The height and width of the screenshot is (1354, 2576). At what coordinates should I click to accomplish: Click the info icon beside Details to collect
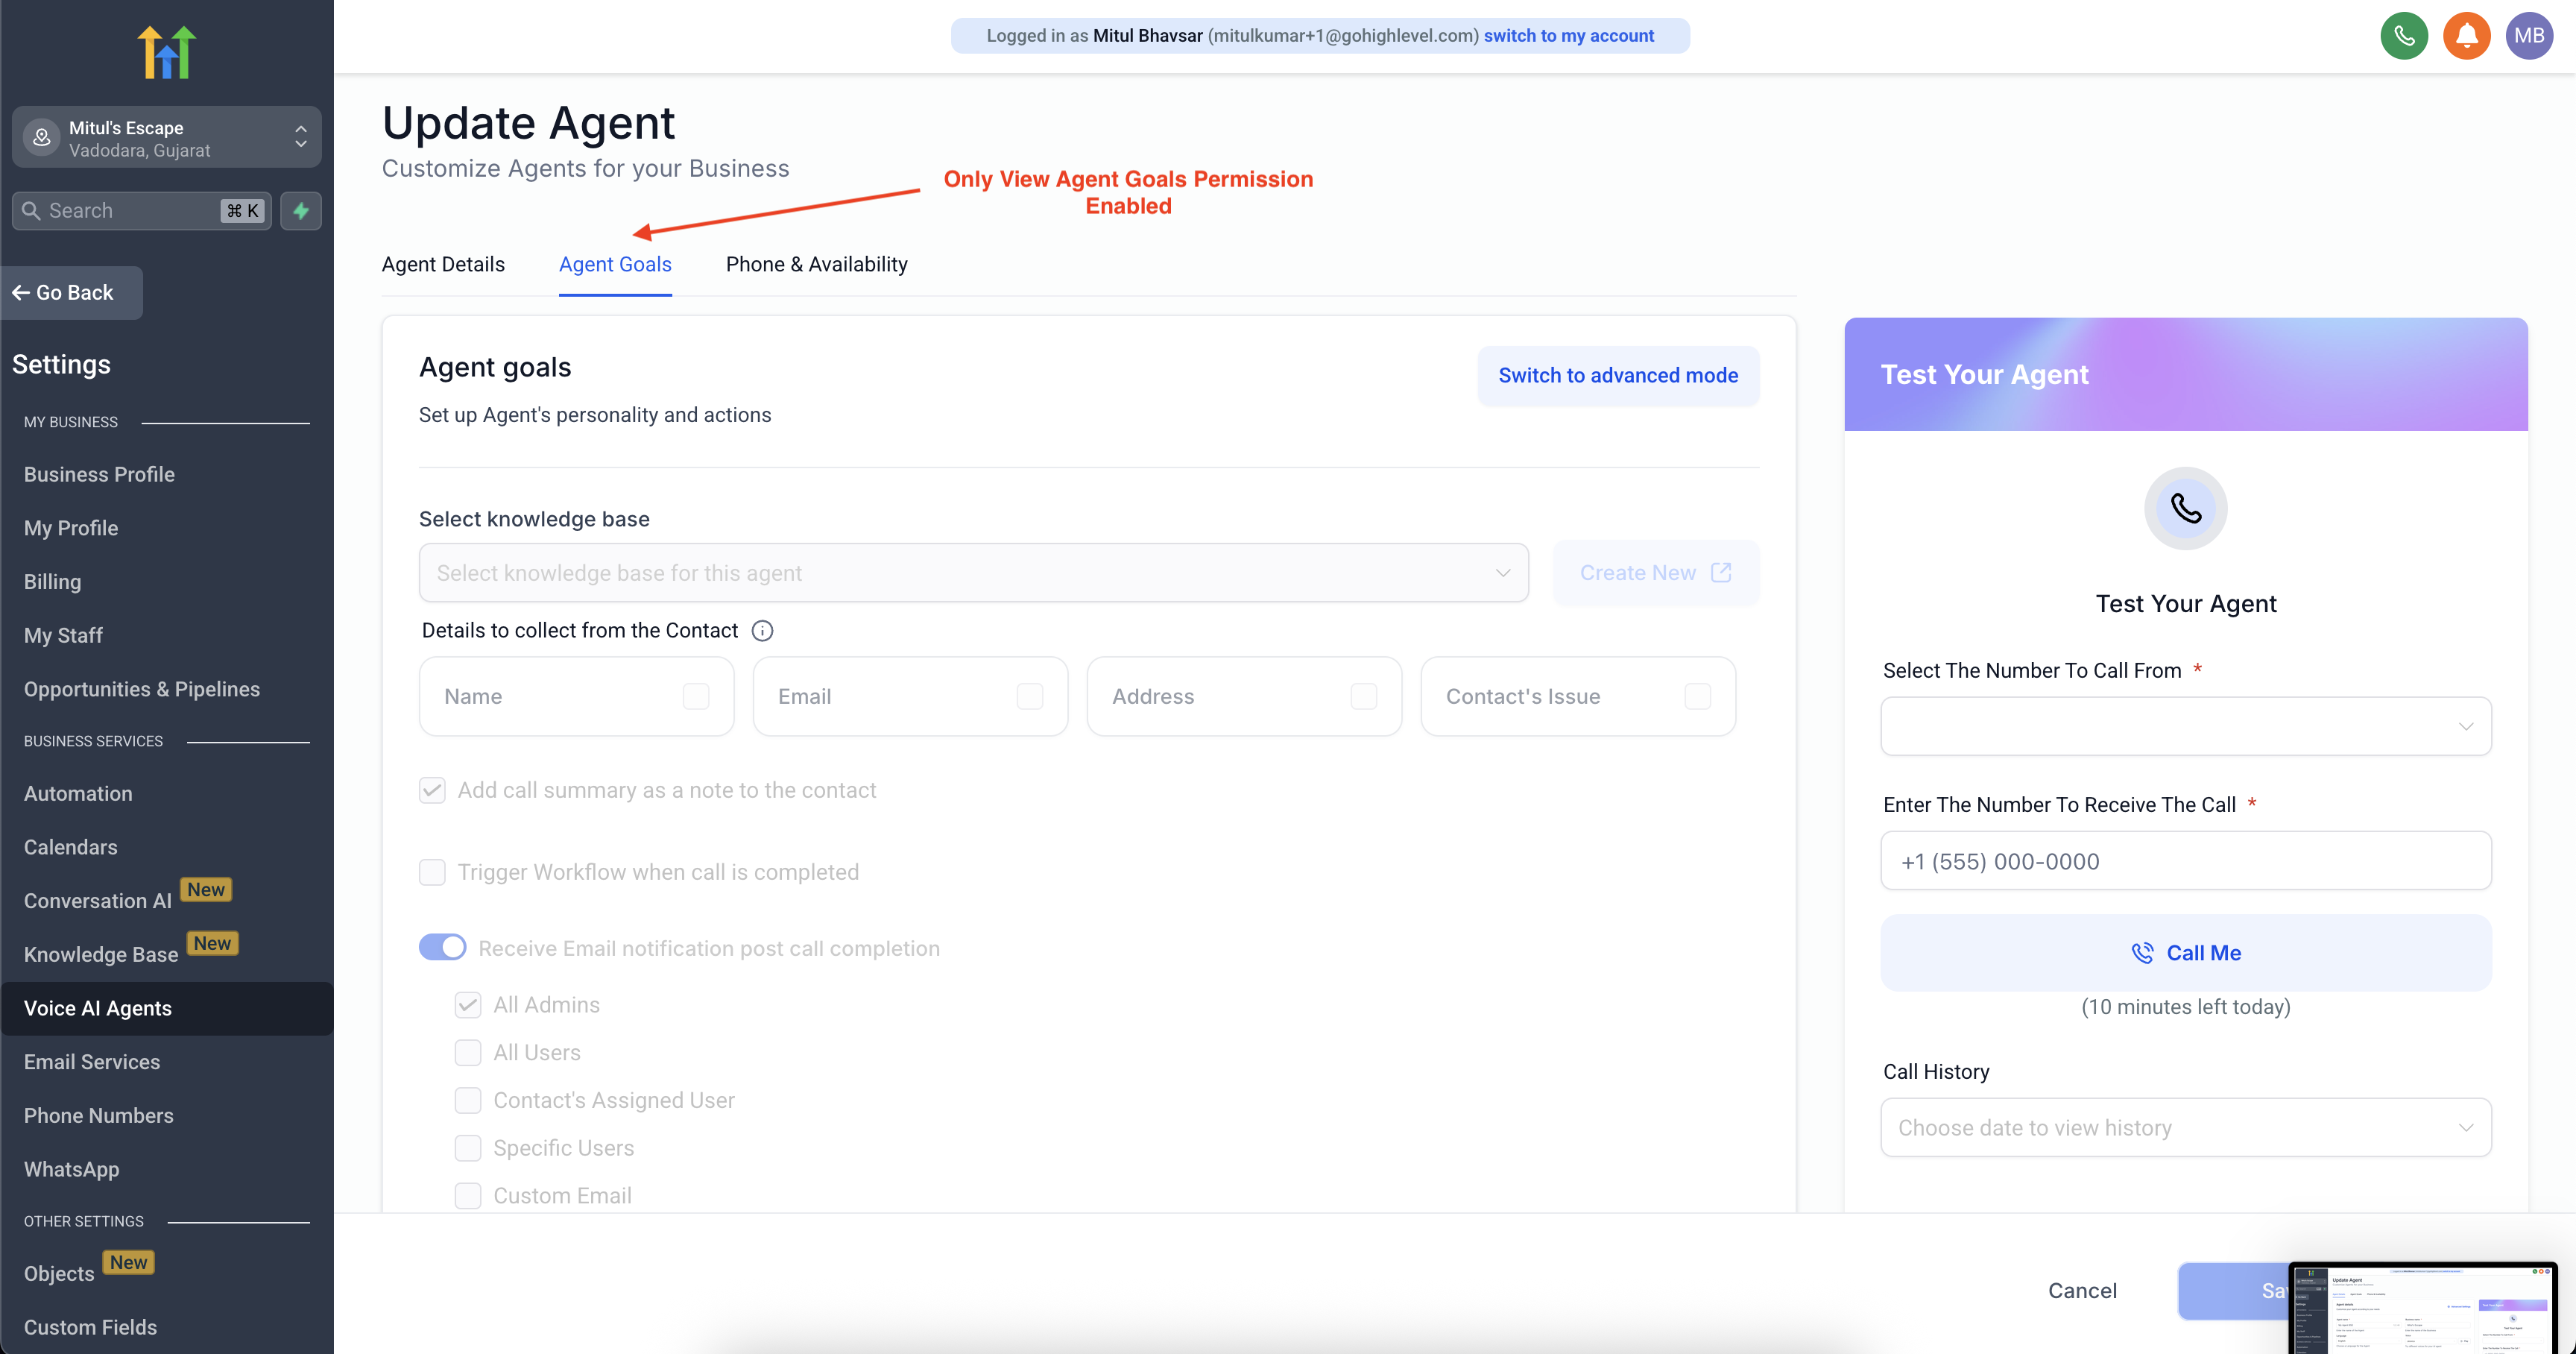[762, 630]
